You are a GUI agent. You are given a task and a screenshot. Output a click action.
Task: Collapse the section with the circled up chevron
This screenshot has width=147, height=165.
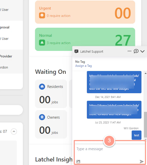pyautogui.click(x=14, y=131)
